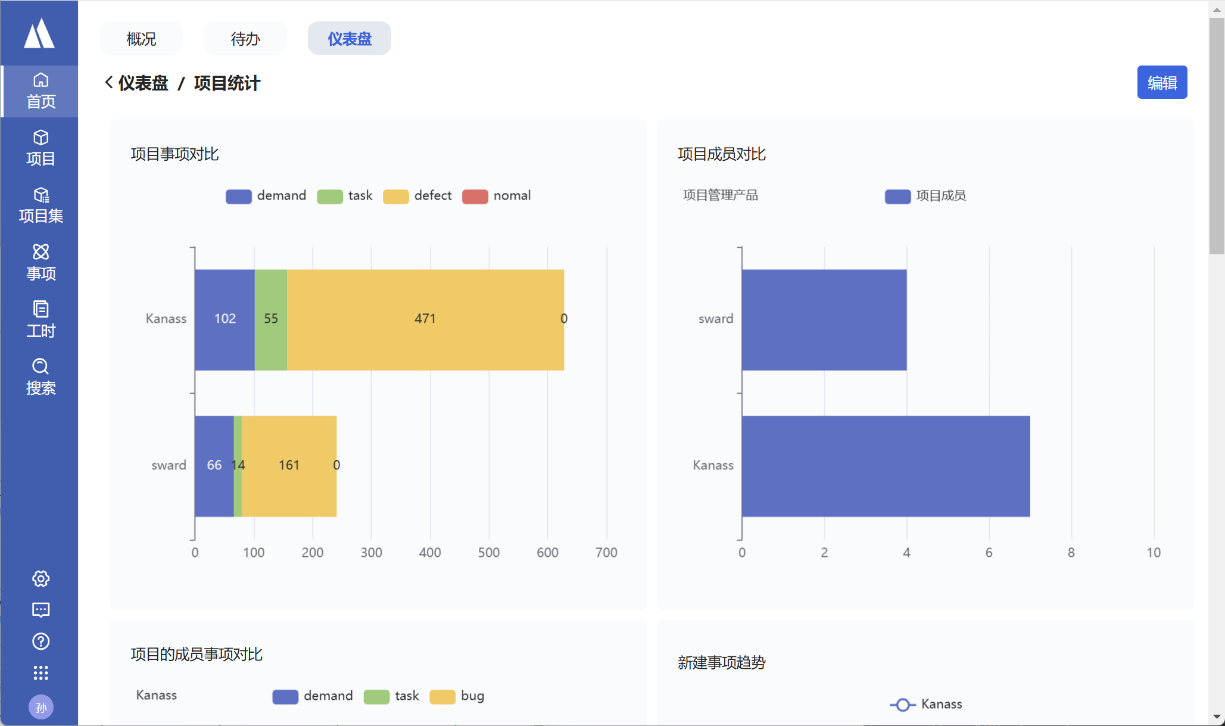Click the 编辑 edit button
The image size is (1225, 726).
click(1161, 82)
